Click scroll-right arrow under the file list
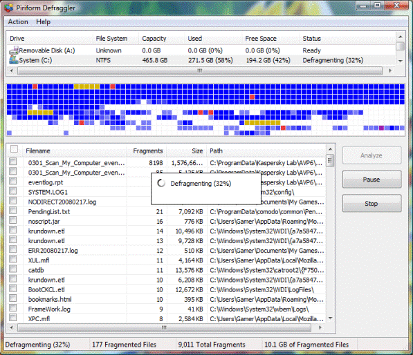 pyautogui.click(x=320, y=327)
